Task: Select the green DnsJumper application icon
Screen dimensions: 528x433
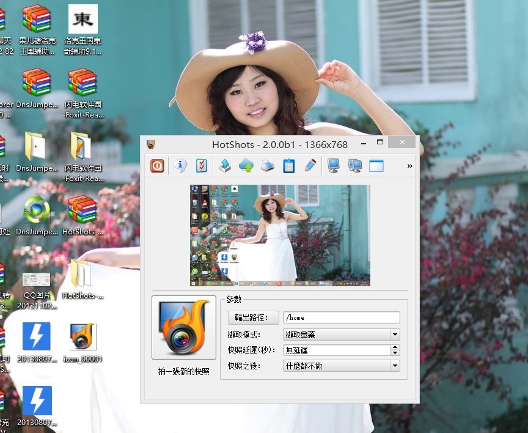Action: (37, 216)
